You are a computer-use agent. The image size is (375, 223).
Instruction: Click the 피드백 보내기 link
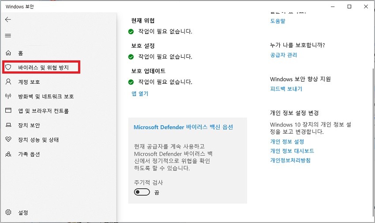click(x=286, y=89)
